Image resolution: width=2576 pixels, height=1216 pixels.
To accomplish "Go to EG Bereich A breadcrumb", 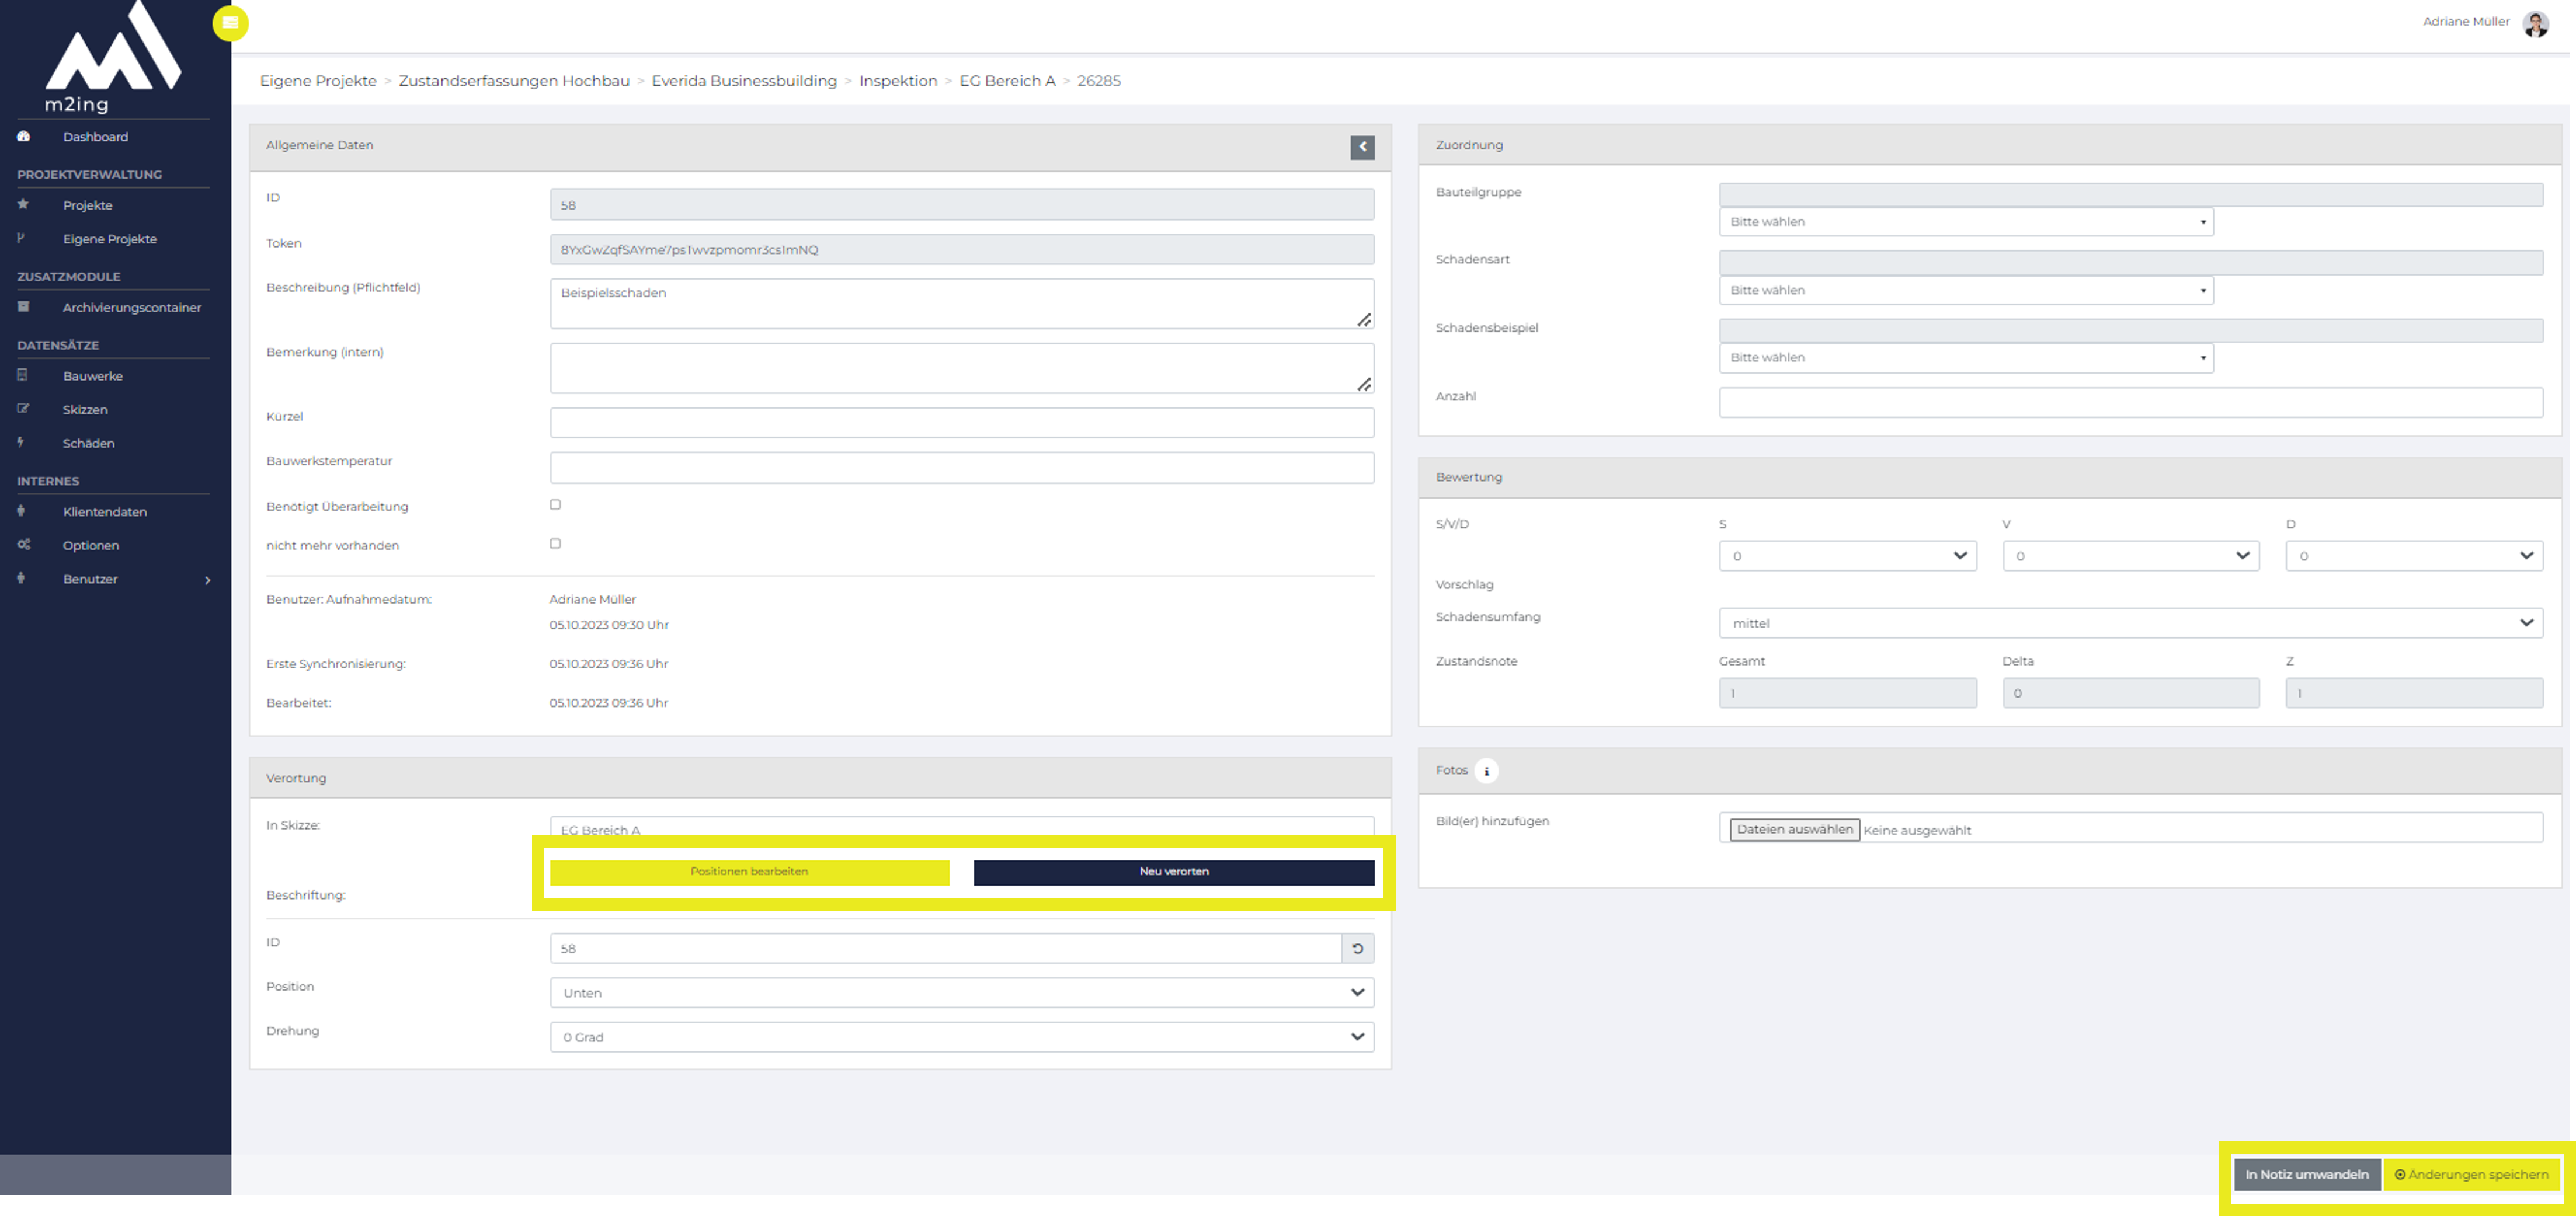I will [x=1007, y=81].
